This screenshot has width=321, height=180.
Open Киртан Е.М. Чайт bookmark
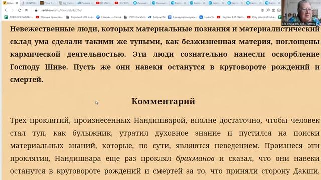point(231,17)
